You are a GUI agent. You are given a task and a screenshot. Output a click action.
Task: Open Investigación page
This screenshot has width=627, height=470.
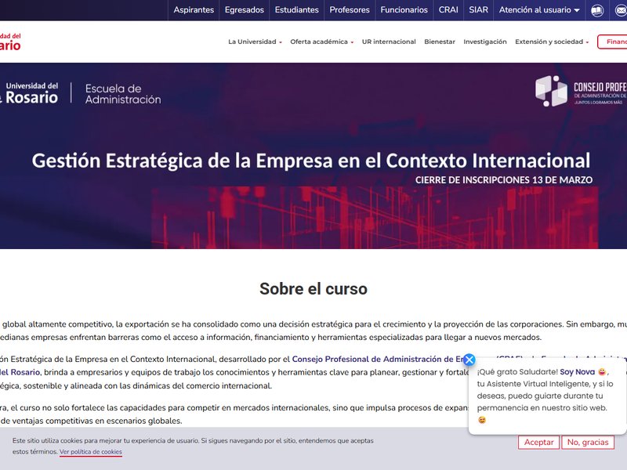click(484, 42)
